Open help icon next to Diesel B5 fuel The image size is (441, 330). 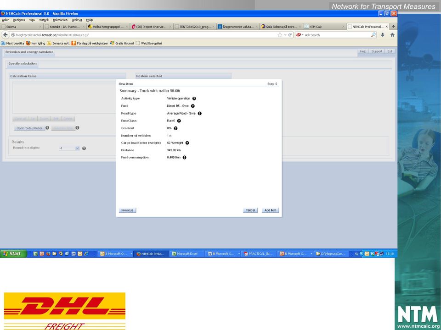point(192,106)
